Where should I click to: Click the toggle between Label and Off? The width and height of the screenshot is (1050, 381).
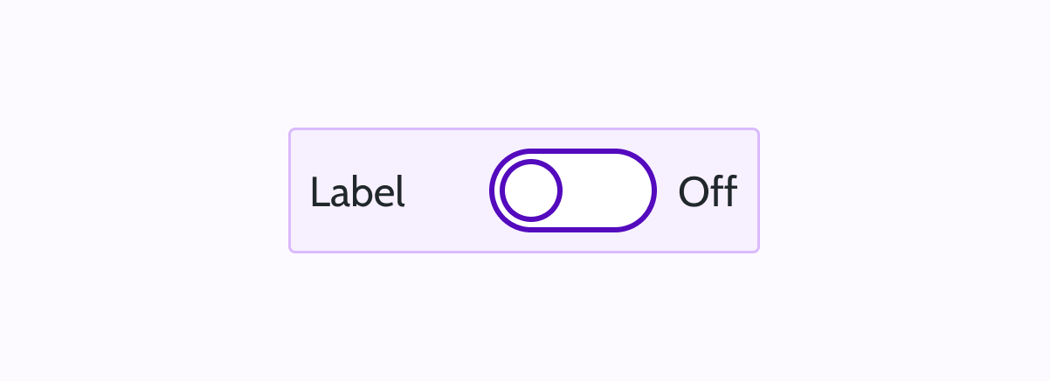[x=572, y=190]
